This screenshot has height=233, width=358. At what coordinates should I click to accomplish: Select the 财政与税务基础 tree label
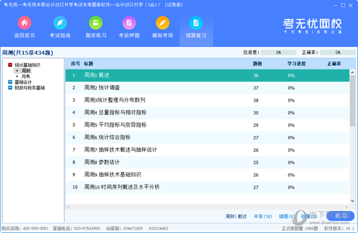tap(30, 88)
